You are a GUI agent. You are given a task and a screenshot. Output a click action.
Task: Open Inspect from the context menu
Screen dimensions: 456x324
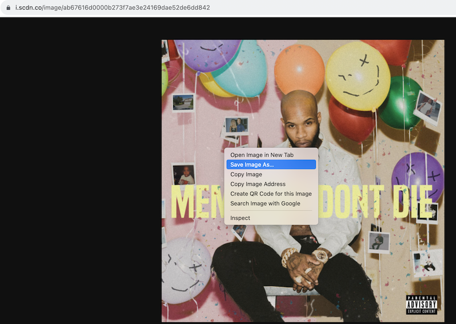[240, 218]
